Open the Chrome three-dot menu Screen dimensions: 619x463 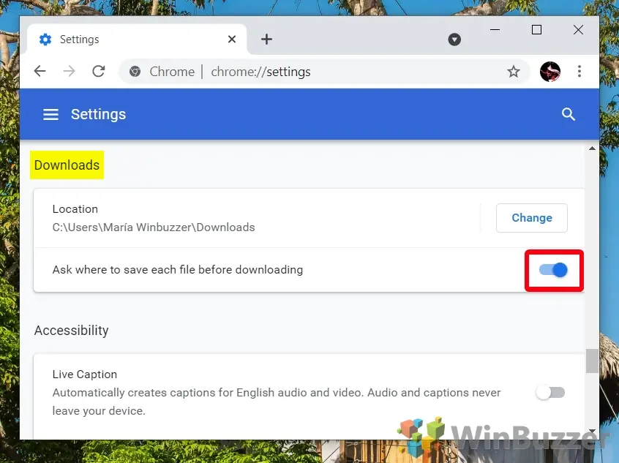pos(579,72)
